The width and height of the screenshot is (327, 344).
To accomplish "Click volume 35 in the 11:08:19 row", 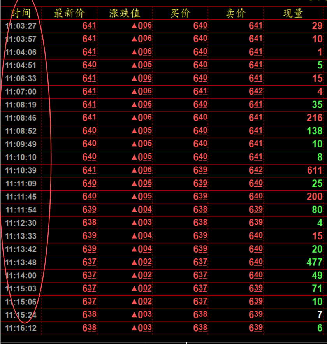I will coord(317,105).
